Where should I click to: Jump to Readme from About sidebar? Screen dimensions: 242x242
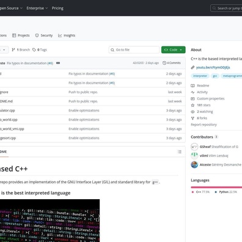[x=203, y=86]
